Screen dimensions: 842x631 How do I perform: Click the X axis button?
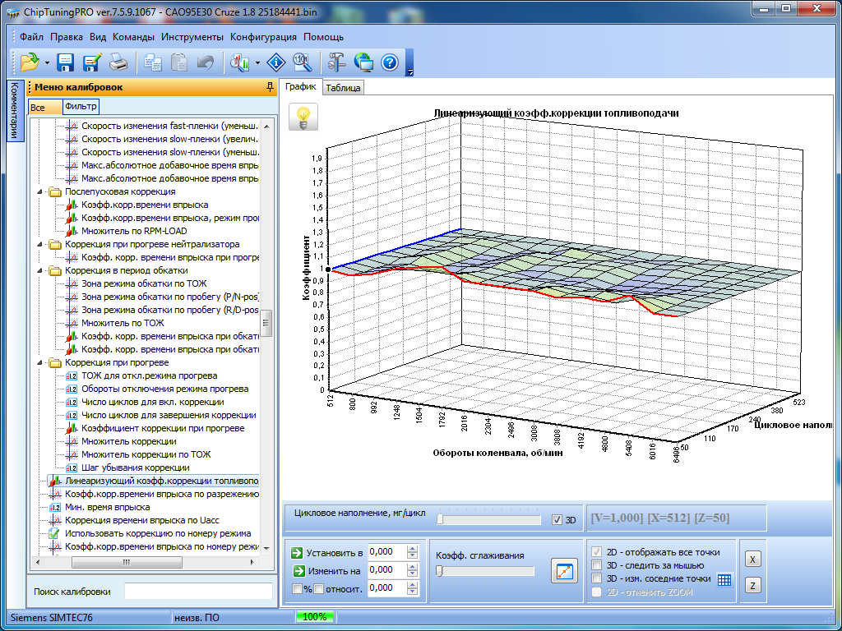coord(752,559)
